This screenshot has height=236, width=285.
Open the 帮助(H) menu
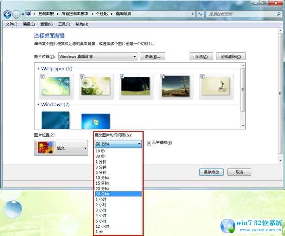(82, 24)
